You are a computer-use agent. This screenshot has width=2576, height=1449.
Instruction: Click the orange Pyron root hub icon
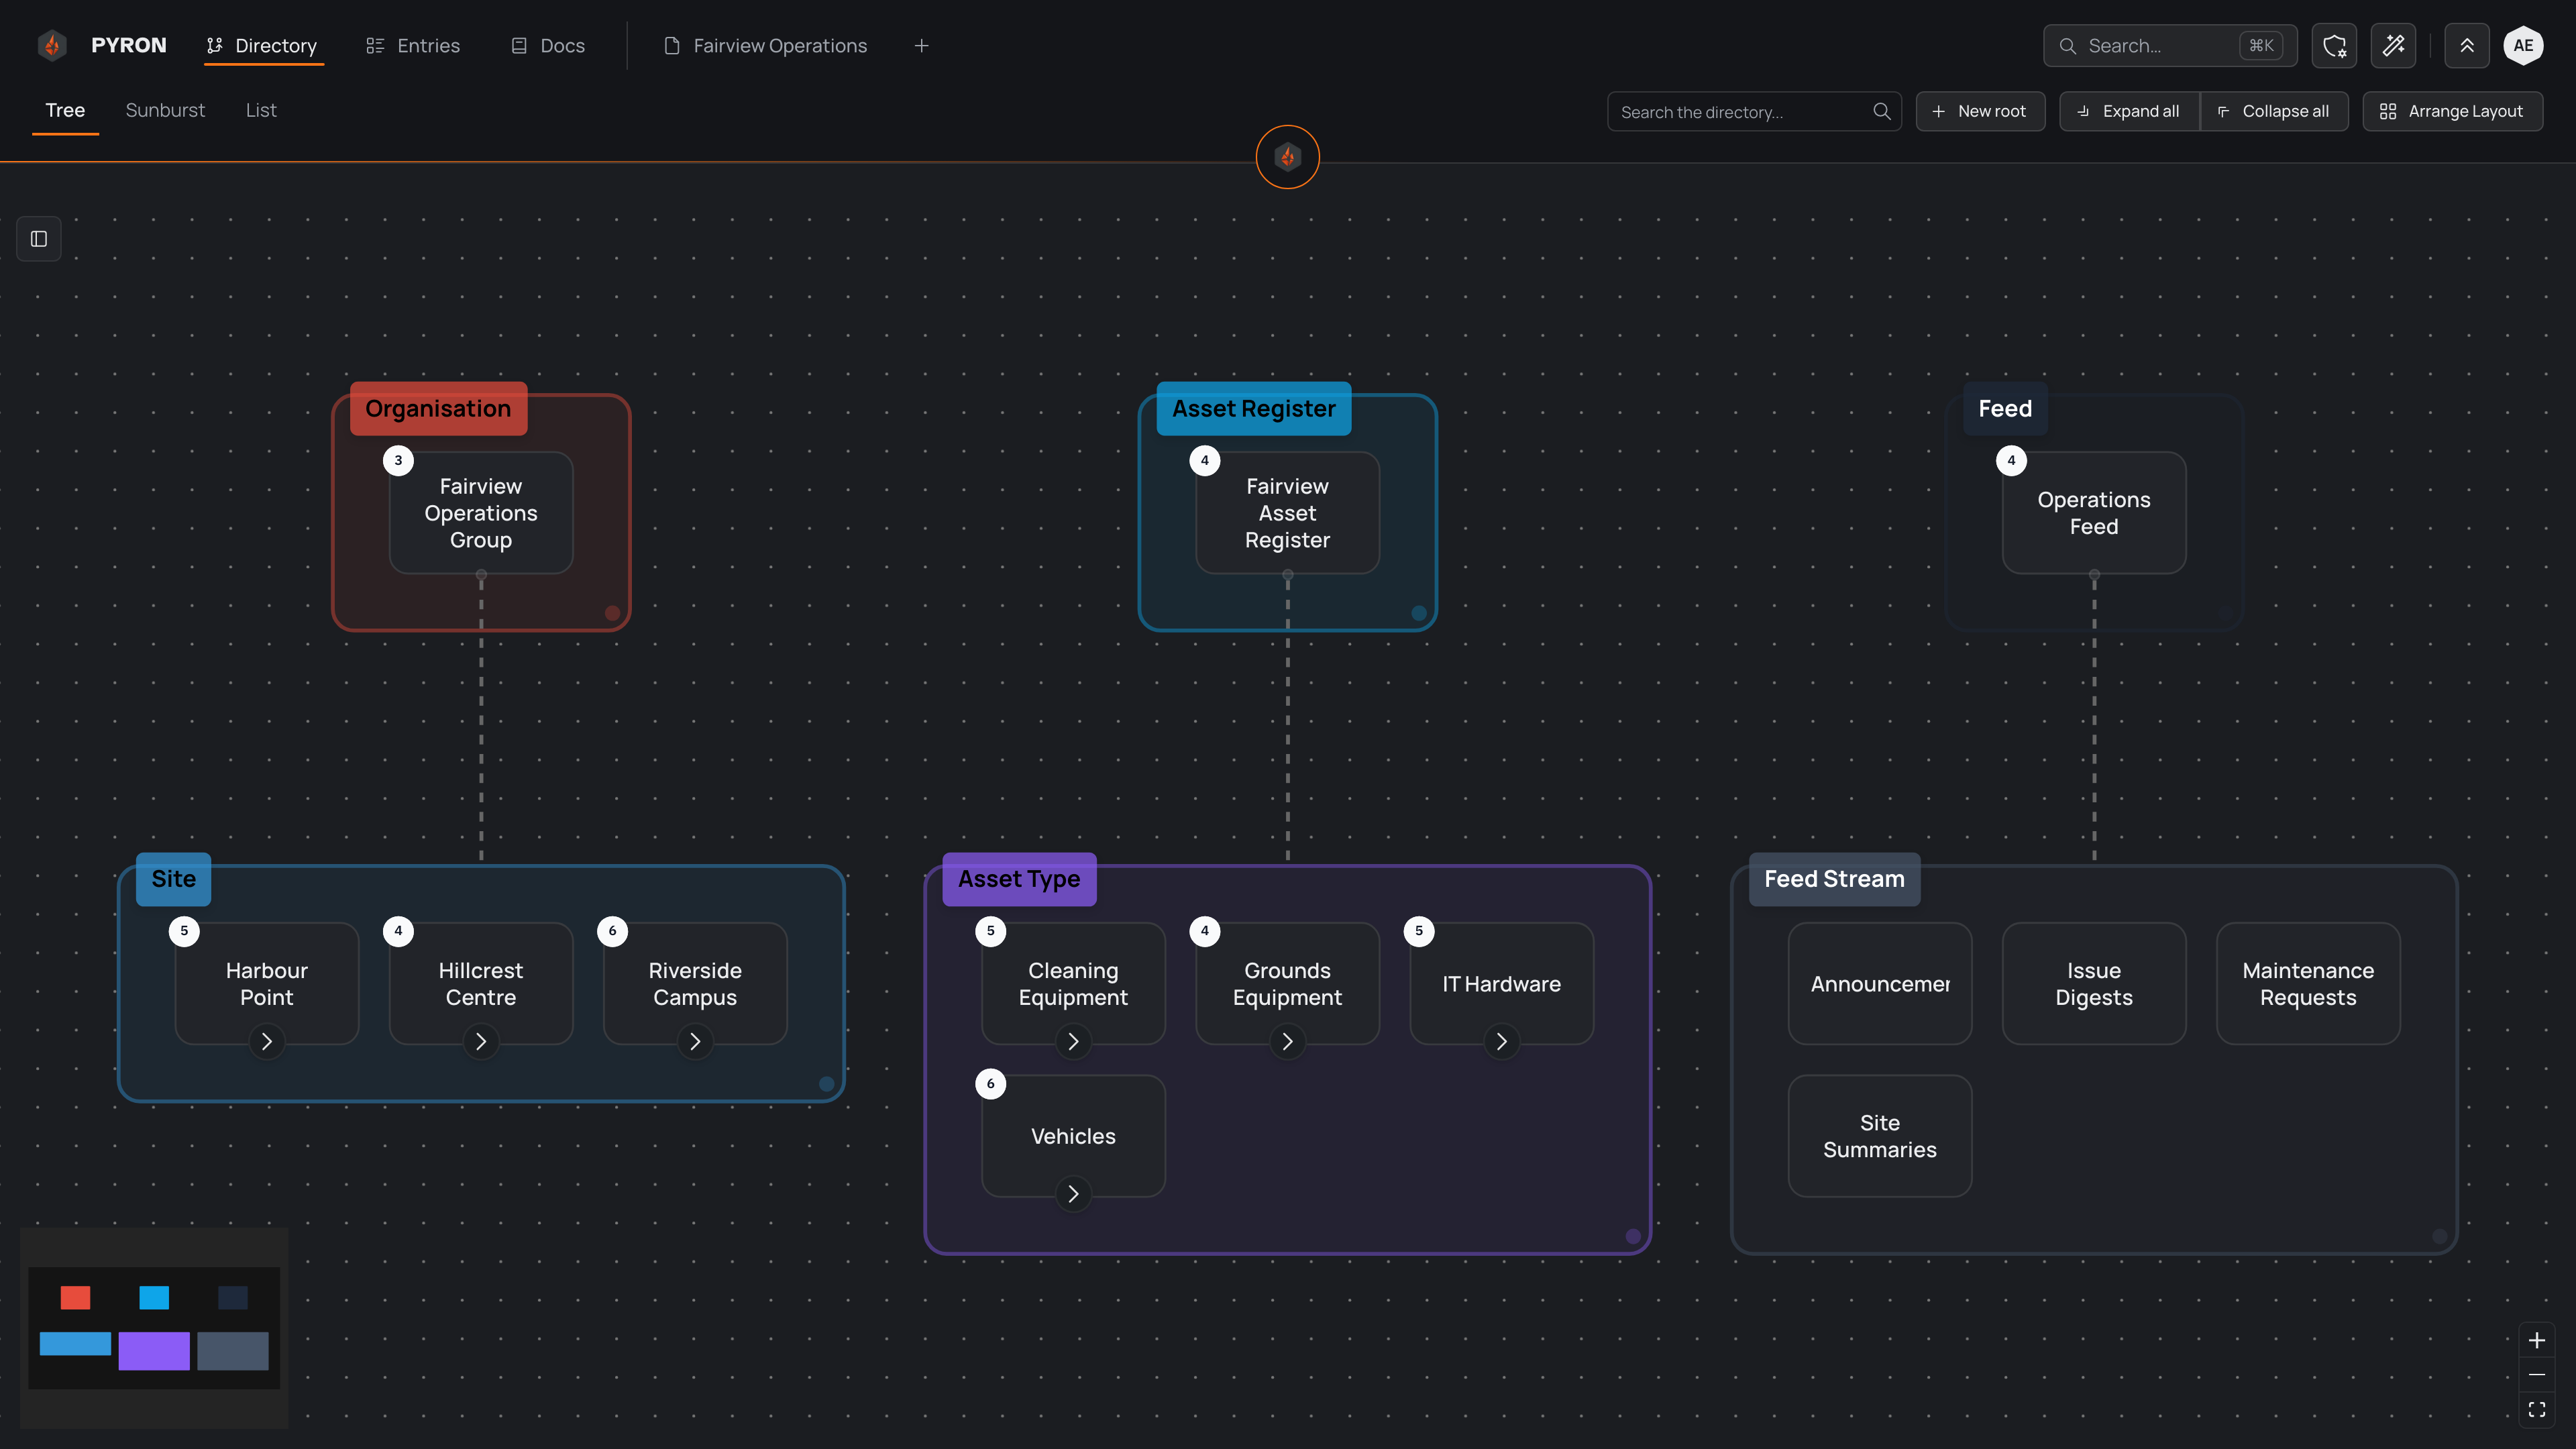1287,157
